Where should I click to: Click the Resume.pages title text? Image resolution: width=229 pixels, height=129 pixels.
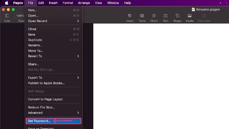point(208,9)
